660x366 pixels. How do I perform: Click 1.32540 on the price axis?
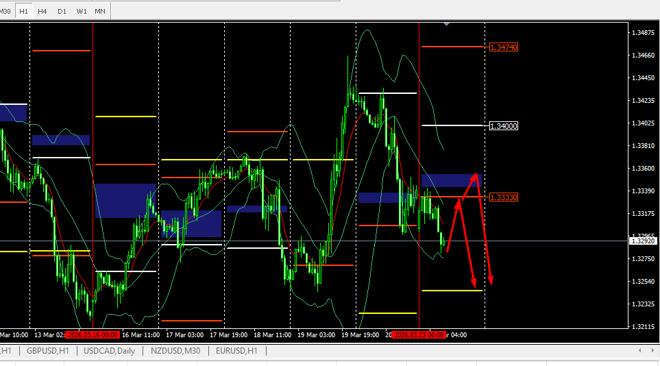click(643, 281)
